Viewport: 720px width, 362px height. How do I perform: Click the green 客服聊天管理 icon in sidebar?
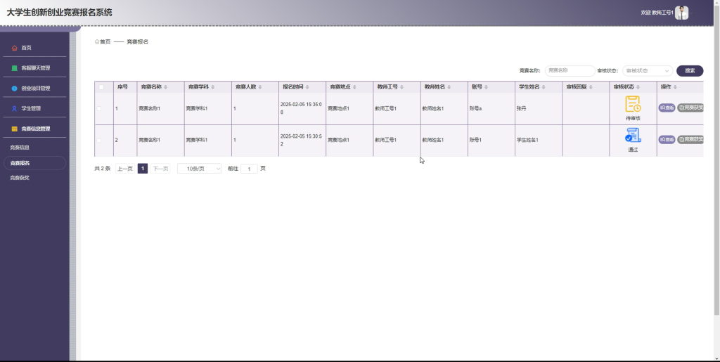(14, 68)
